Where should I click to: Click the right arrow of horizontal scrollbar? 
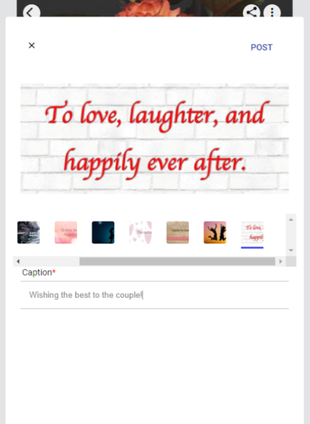280,261
